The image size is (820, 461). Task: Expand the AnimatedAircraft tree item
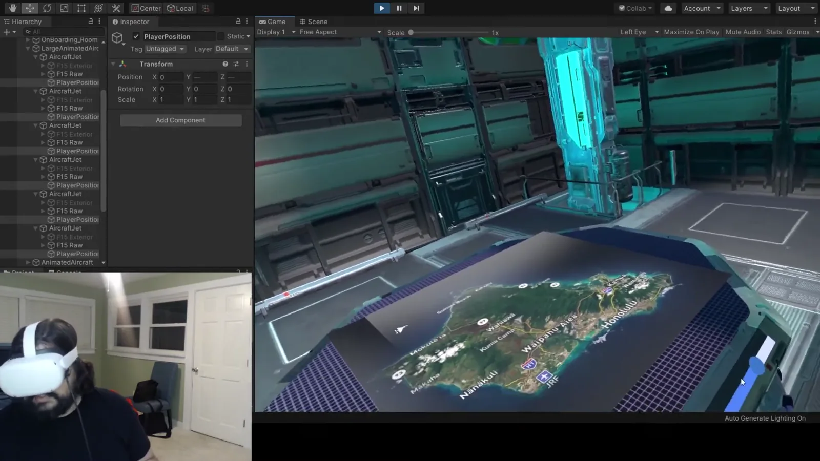pos(28,262)
